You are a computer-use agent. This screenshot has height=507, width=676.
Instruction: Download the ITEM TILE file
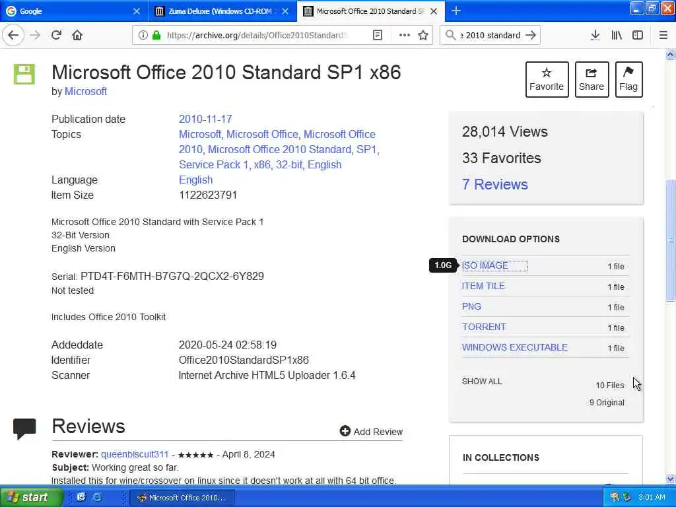coord(483,286)
